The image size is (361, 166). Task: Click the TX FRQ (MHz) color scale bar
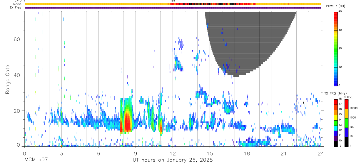336,123
